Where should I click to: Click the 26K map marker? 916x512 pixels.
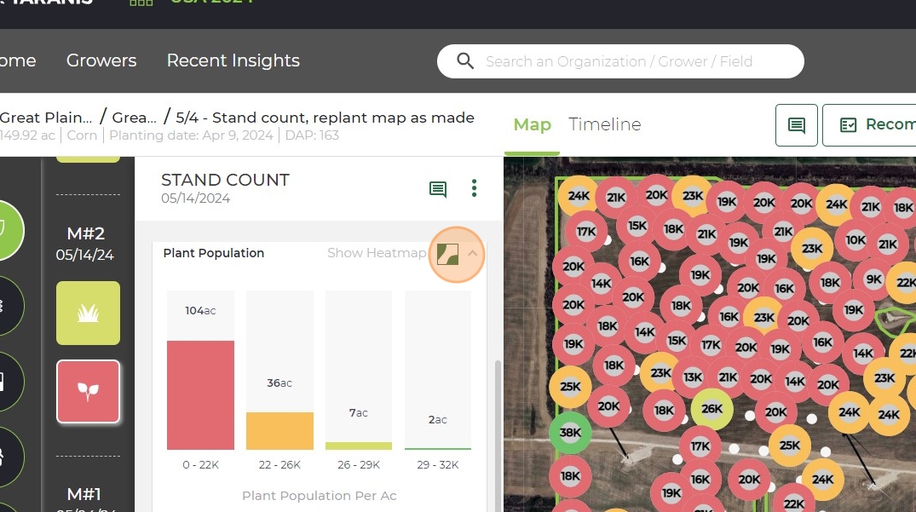(711, 409)
